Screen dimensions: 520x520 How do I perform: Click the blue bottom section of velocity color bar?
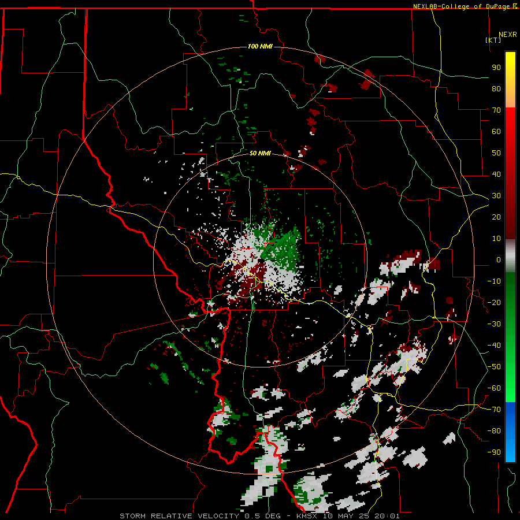click(x=510, y=432)
